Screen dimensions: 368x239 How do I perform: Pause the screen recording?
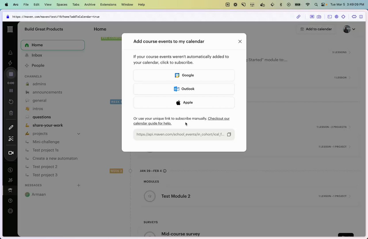point(11,91)
